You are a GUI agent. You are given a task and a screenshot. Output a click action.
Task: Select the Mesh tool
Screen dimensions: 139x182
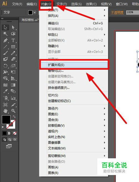tap(5, 85)
